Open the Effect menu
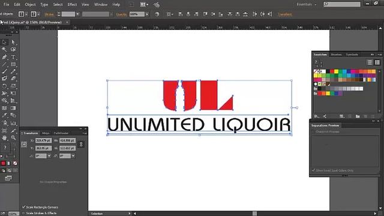 (x=72, y=4)
